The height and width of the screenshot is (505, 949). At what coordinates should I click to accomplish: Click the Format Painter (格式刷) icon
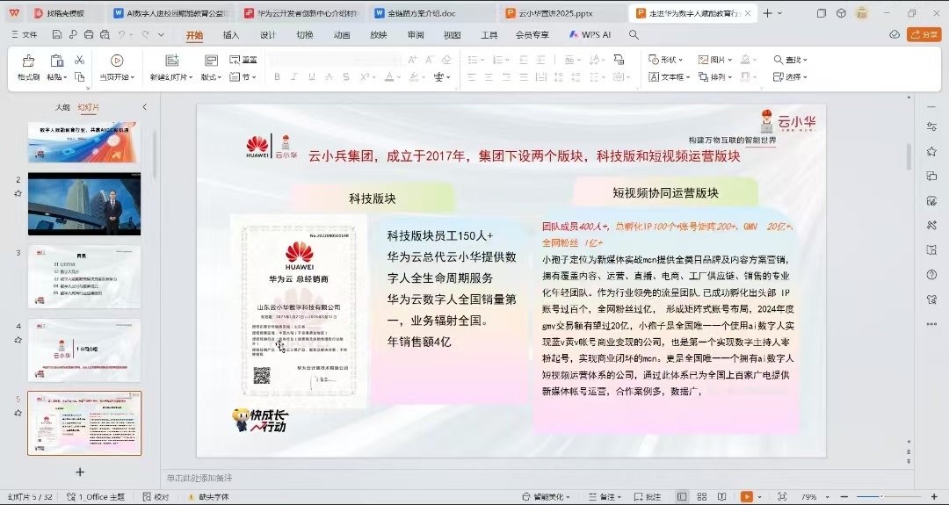point(28,61)
